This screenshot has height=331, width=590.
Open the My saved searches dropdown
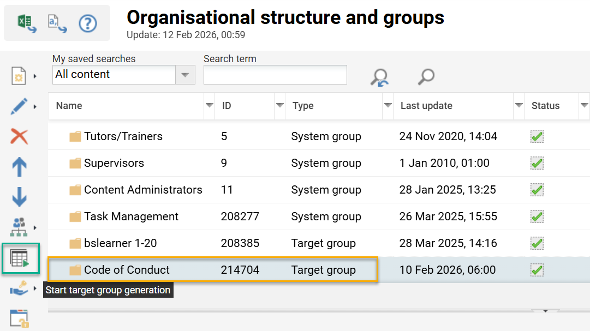click(x=185, y=74)
